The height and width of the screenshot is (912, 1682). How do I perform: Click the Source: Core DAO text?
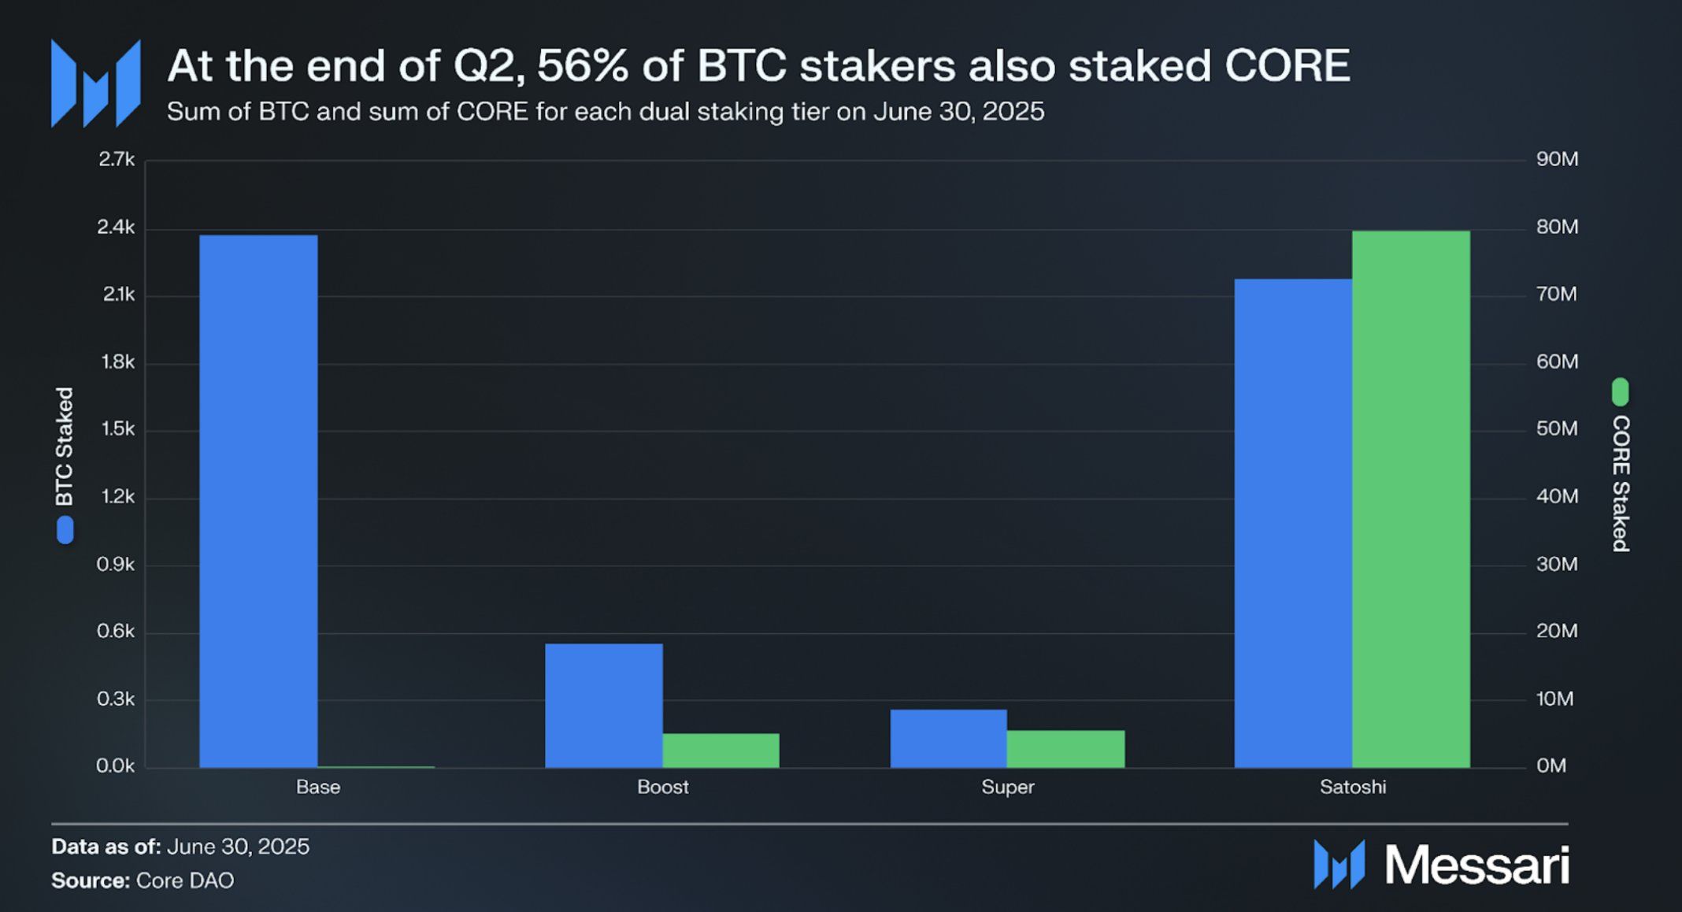(x=143, y=880)
